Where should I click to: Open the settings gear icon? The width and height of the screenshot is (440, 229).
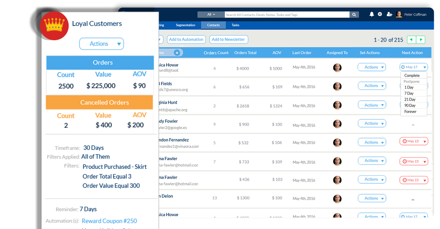pyautogui.click(x=380, y=14)
